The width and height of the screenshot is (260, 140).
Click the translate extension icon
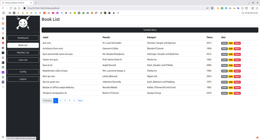238,8
